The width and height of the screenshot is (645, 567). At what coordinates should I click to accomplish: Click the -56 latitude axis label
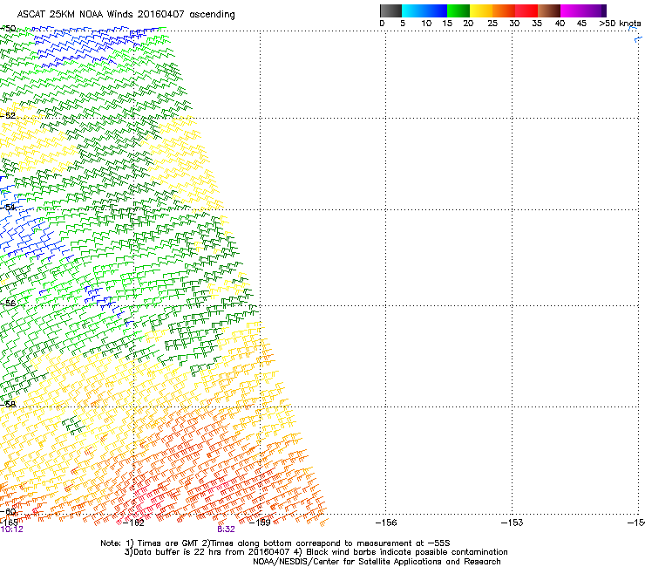[x=8, y=303]
